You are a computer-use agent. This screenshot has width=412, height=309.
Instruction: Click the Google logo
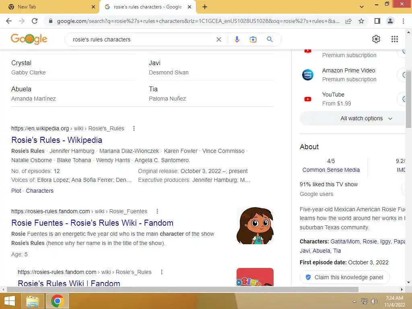pos(29,39)
